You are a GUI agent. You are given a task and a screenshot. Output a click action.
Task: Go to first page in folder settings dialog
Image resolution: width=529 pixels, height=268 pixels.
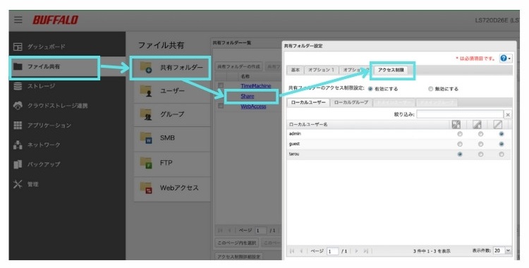click(x=292, y=251)
